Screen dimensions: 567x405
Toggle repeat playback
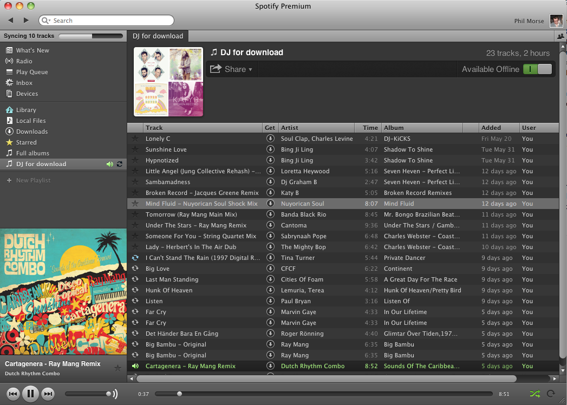click(551, 394)
